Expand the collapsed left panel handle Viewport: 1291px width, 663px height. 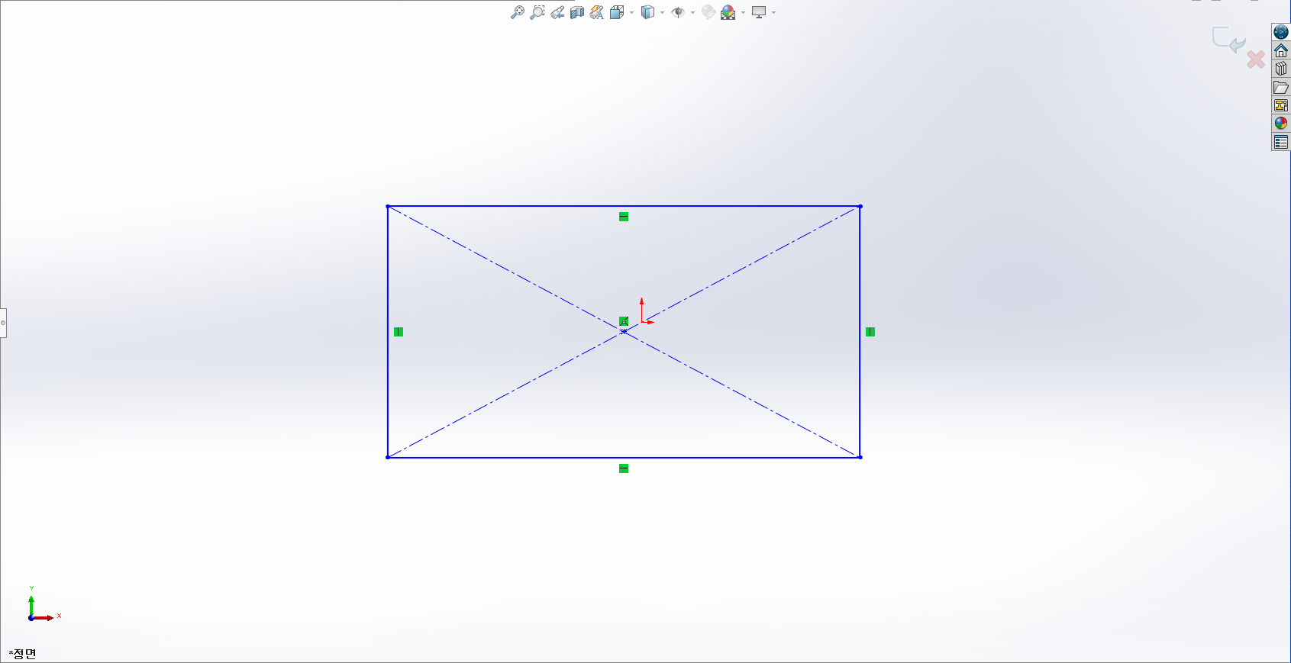[3, 323]
